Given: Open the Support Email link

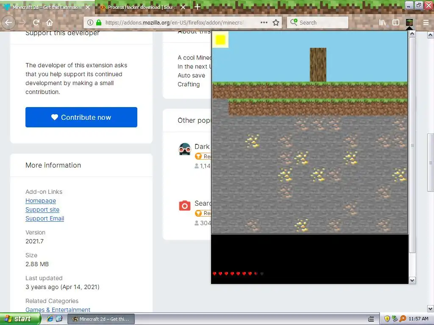Looking at the screenshot, I should click(45, 218).
